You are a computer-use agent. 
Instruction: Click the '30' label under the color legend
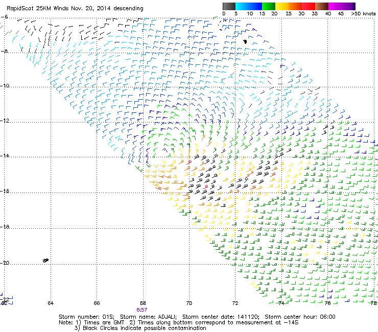click(x=301, y=13)
